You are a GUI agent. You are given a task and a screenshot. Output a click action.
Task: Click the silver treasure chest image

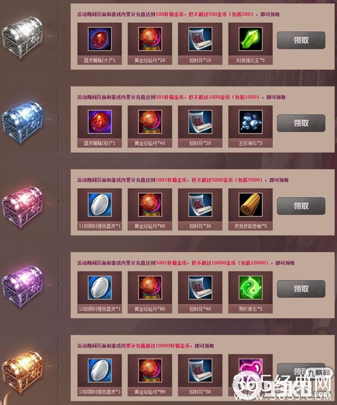coord(22,38)
